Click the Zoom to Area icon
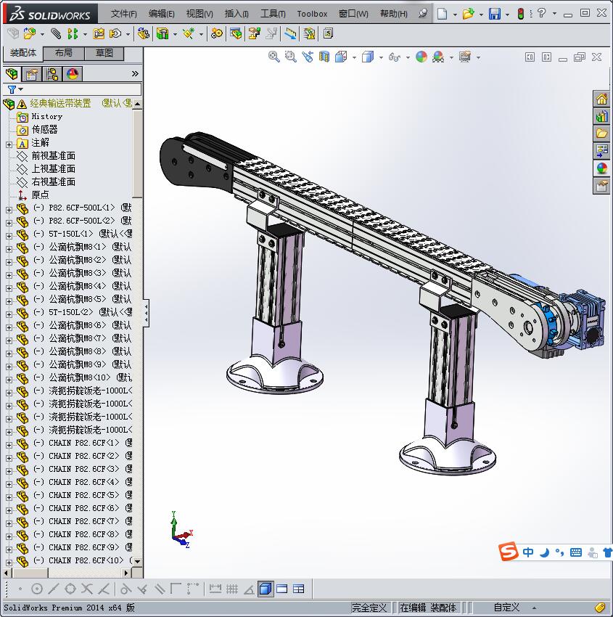The image size is (613, 617). pyautogui.click(x=291, y=57)
